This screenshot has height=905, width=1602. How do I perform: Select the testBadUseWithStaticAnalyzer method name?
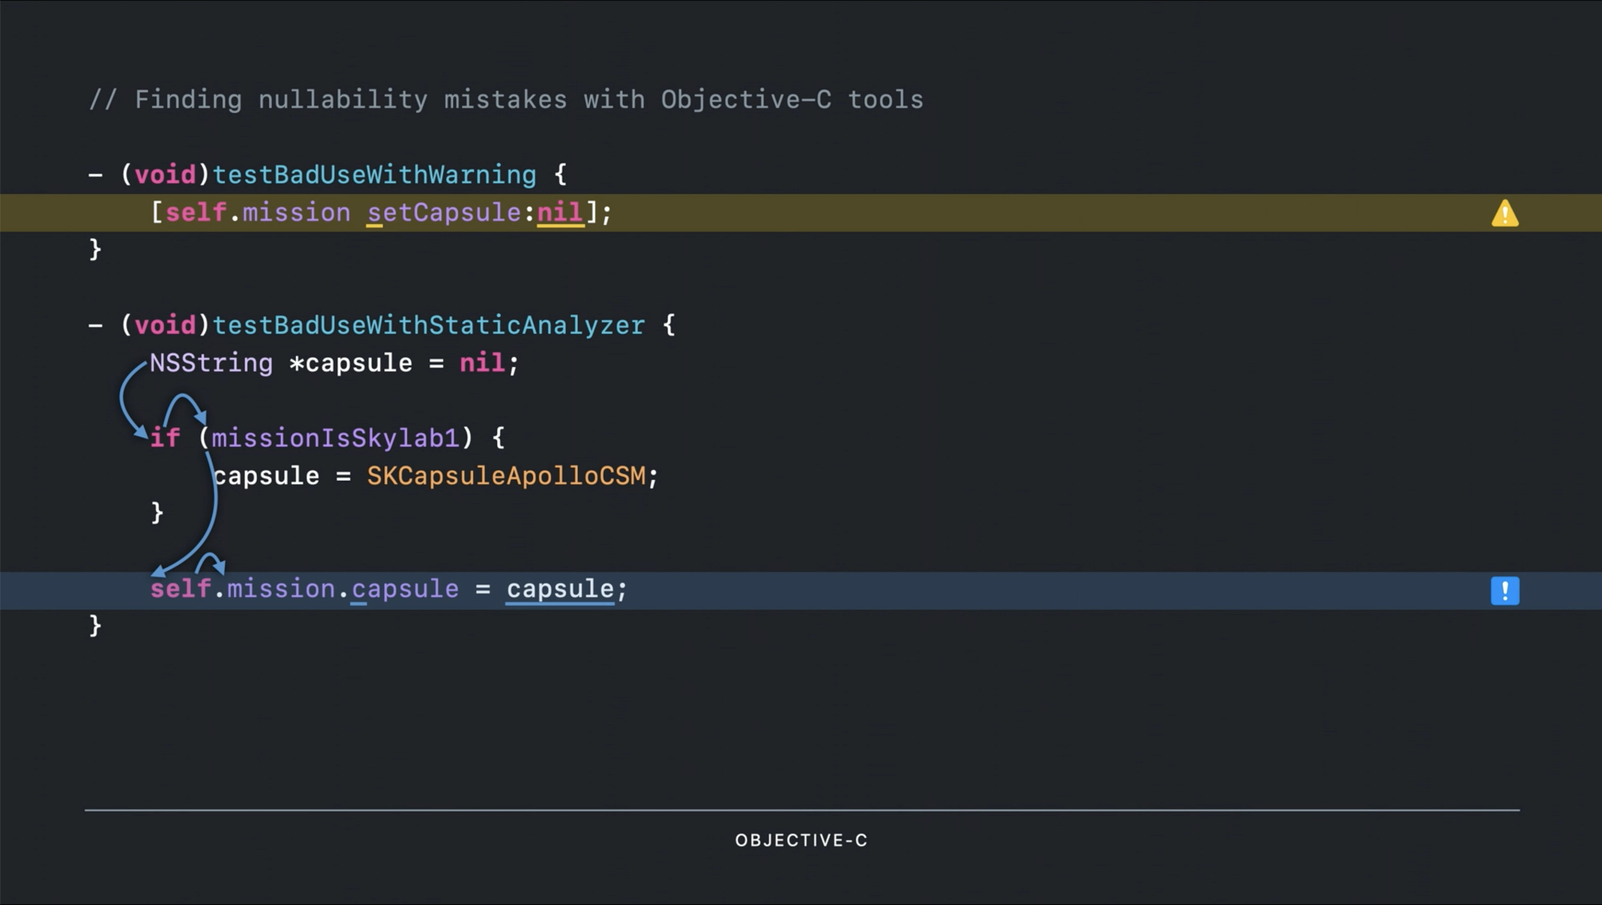pyautogui.click(x=429, y=325)
